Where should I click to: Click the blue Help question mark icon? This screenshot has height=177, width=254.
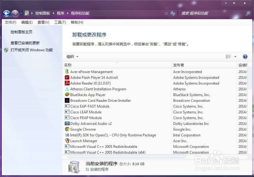245,57
